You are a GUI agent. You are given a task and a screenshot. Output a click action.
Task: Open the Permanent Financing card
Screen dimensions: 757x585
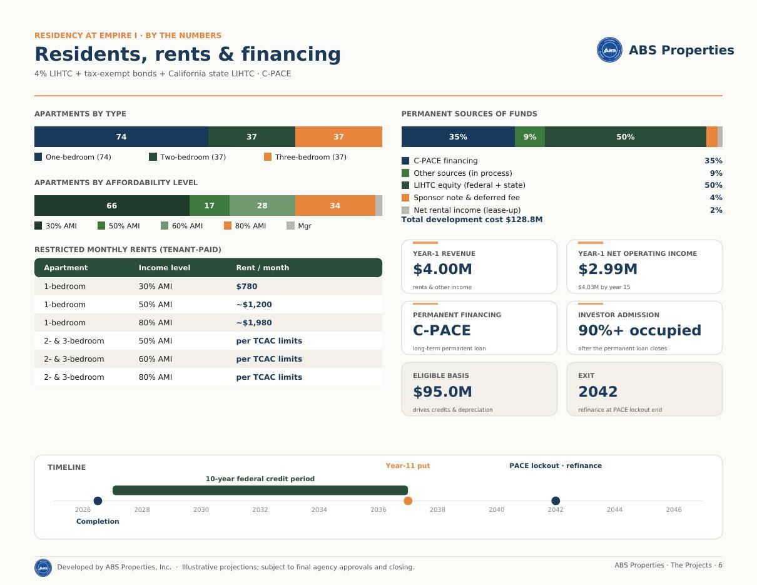click(479, 328)
